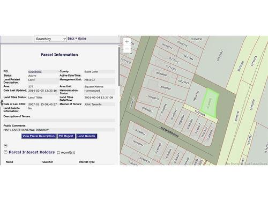
Task: Click parcel 00368639 on the map
Action: point(144,159)
